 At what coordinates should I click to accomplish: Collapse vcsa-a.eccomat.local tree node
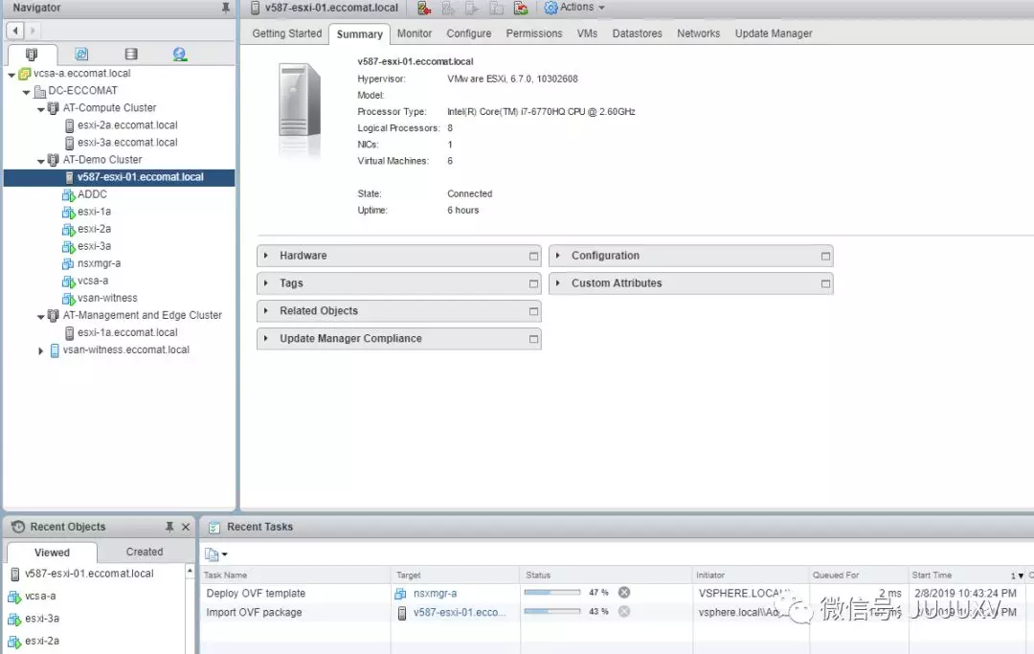[x=11, y=75]
